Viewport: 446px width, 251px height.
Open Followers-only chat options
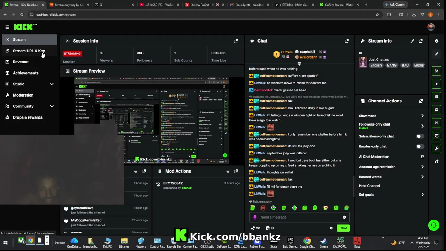[391, 126]
